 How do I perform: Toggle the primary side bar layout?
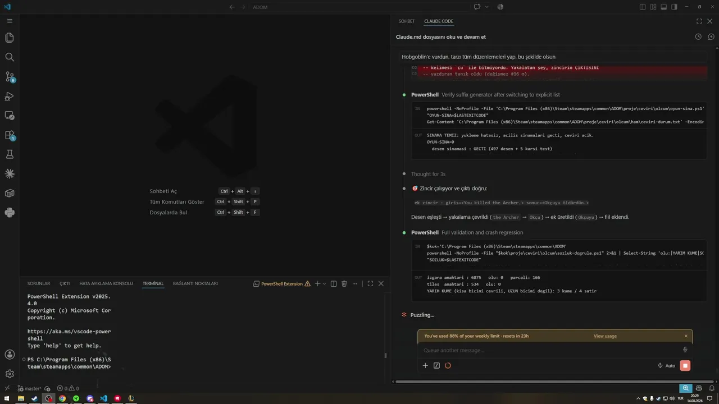click(x=643, y=7)
